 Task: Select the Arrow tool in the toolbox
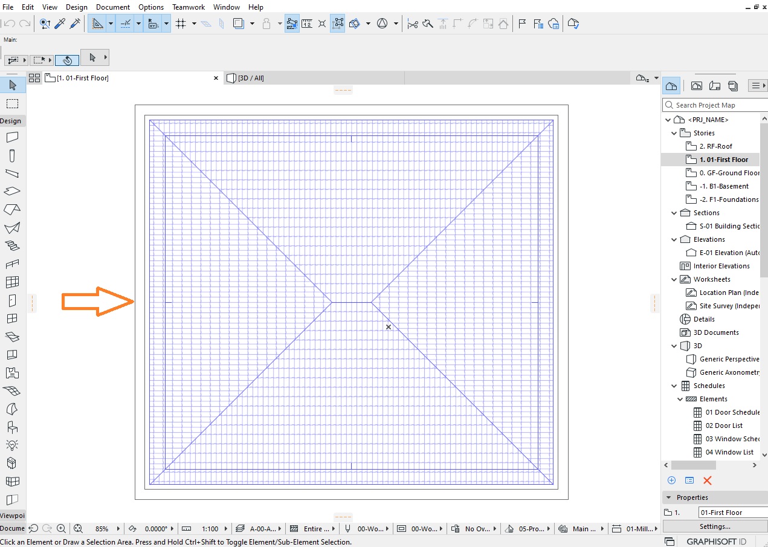(x=13, y=85)
